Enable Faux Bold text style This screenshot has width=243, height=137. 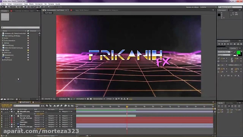pos(221,76)
